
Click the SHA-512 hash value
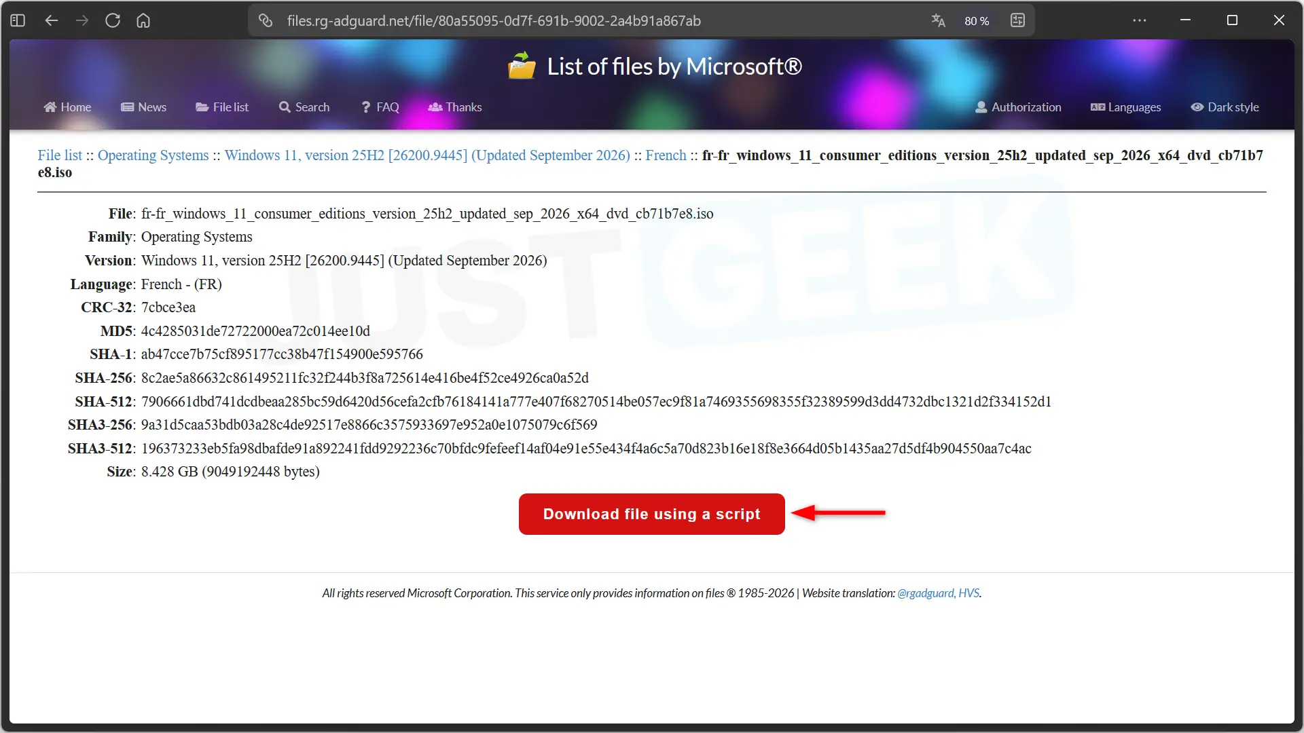pos(596,402)
